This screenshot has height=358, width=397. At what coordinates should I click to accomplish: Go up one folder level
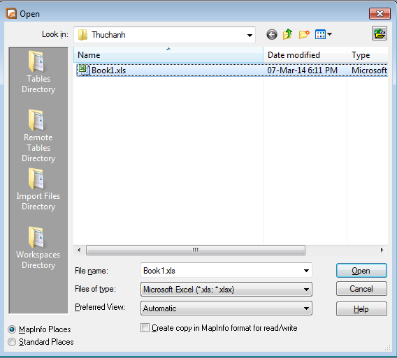pyautogui.click(x=288, y=34)
